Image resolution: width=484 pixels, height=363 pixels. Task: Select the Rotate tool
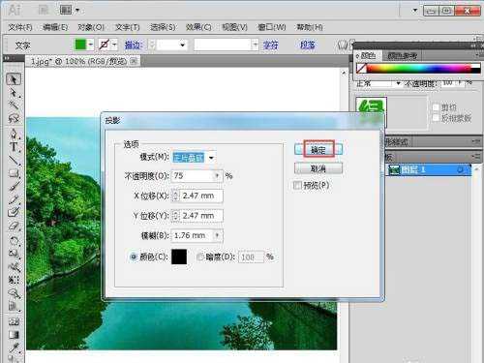click(14, 240)
